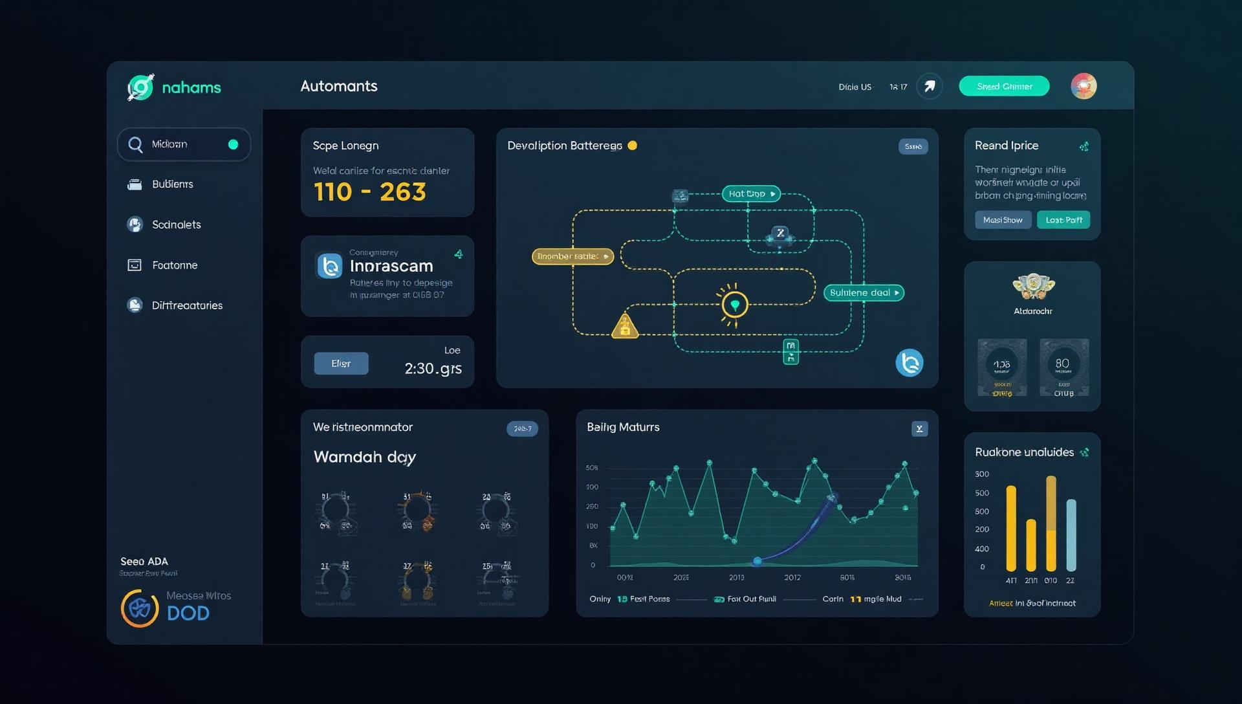Viewport: 1242px width, 704px height.
Task: Click the bottom-right dial in Wamdah day
Action: 497,582
